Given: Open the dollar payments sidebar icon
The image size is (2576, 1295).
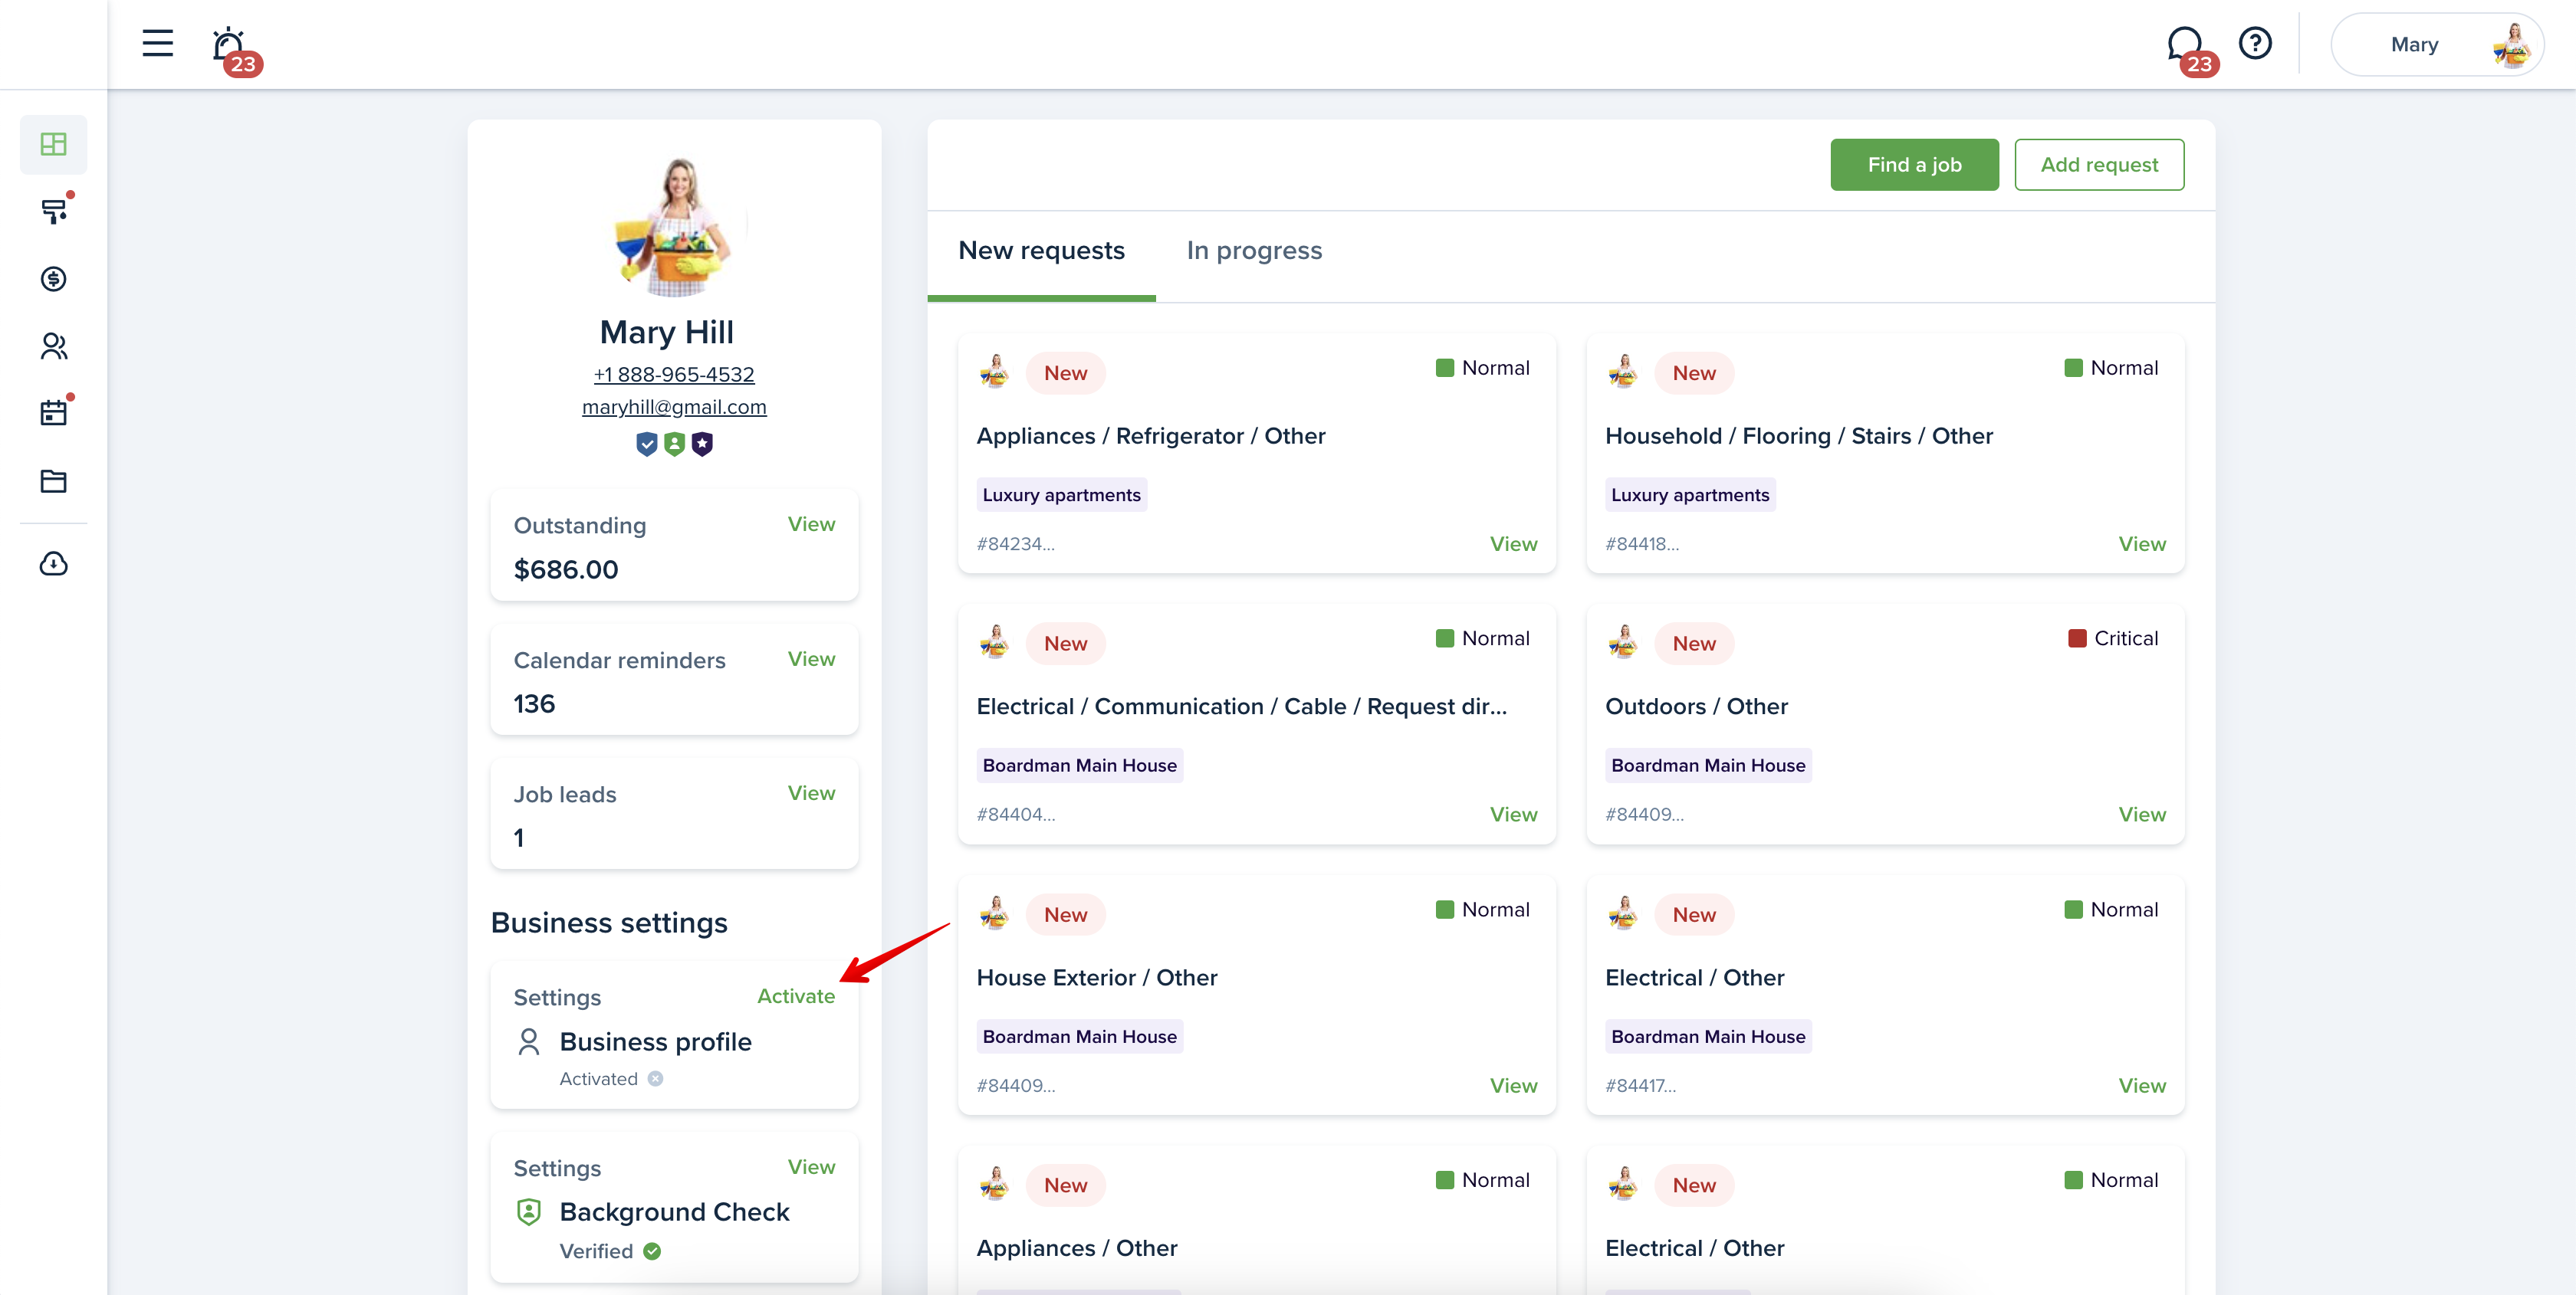Looking at the screenshot, I should pos(54,278).
